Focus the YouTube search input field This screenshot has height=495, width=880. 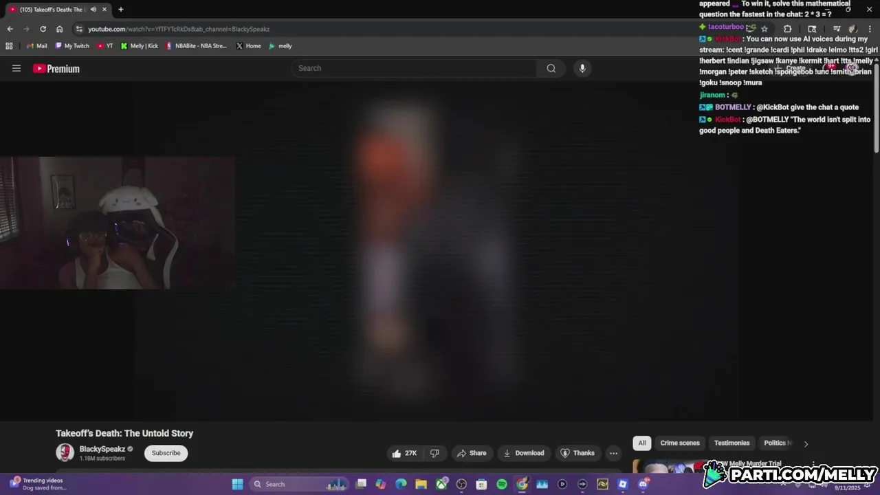pyautogui.click(x=414, y=68)
